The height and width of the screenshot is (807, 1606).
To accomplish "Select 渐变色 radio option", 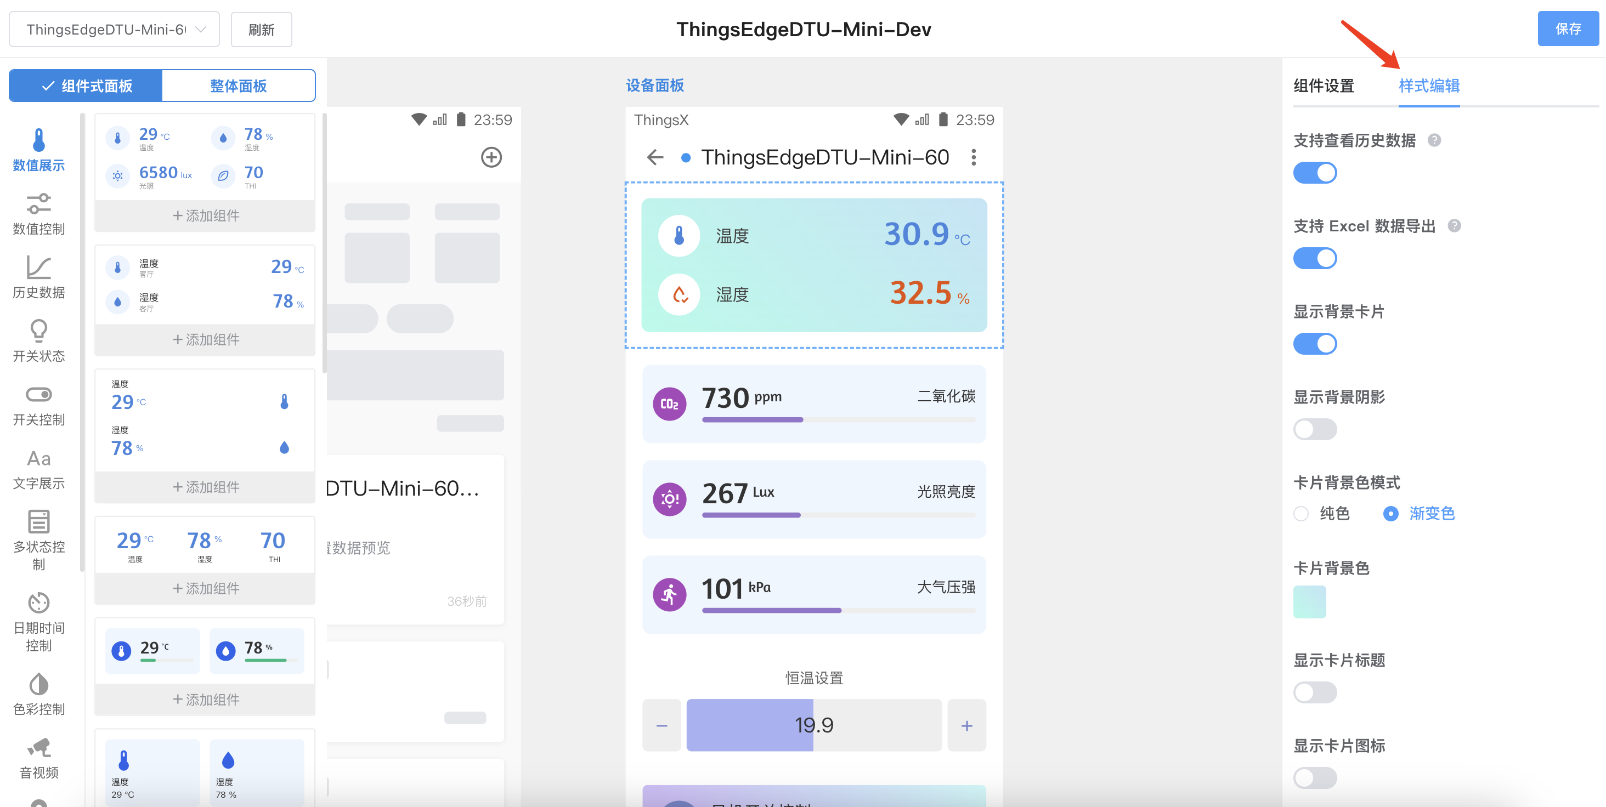I will (1418, 514).
